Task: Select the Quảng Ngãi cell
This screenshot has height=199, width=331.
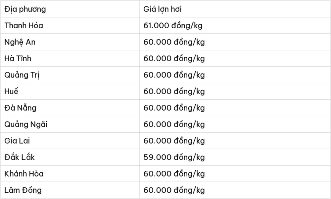Action: click(x=70, y=124)
